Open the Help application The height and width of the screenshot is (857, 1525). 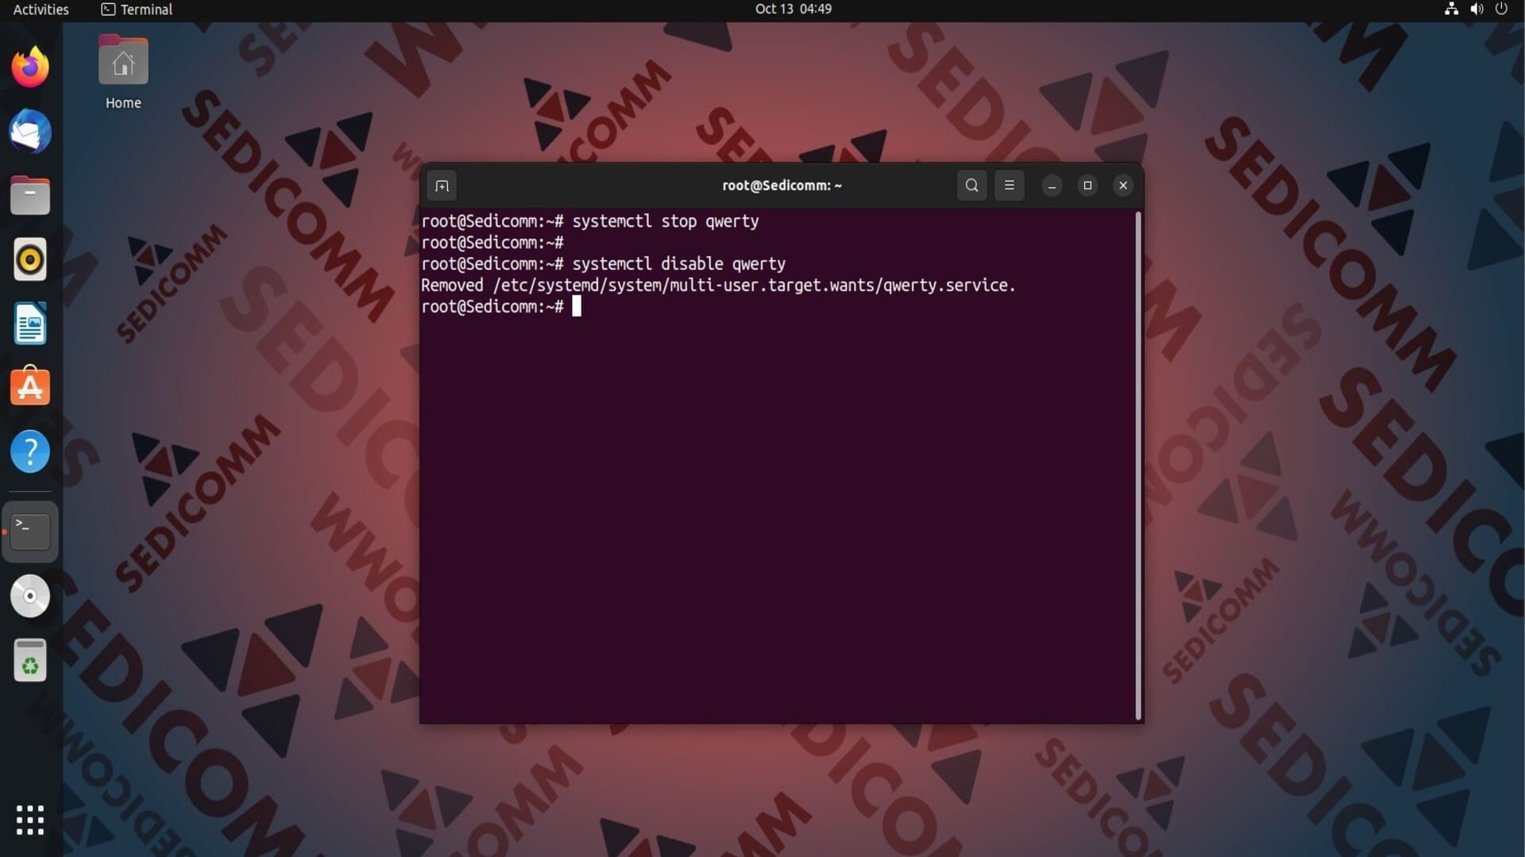[x=30, y=452]
